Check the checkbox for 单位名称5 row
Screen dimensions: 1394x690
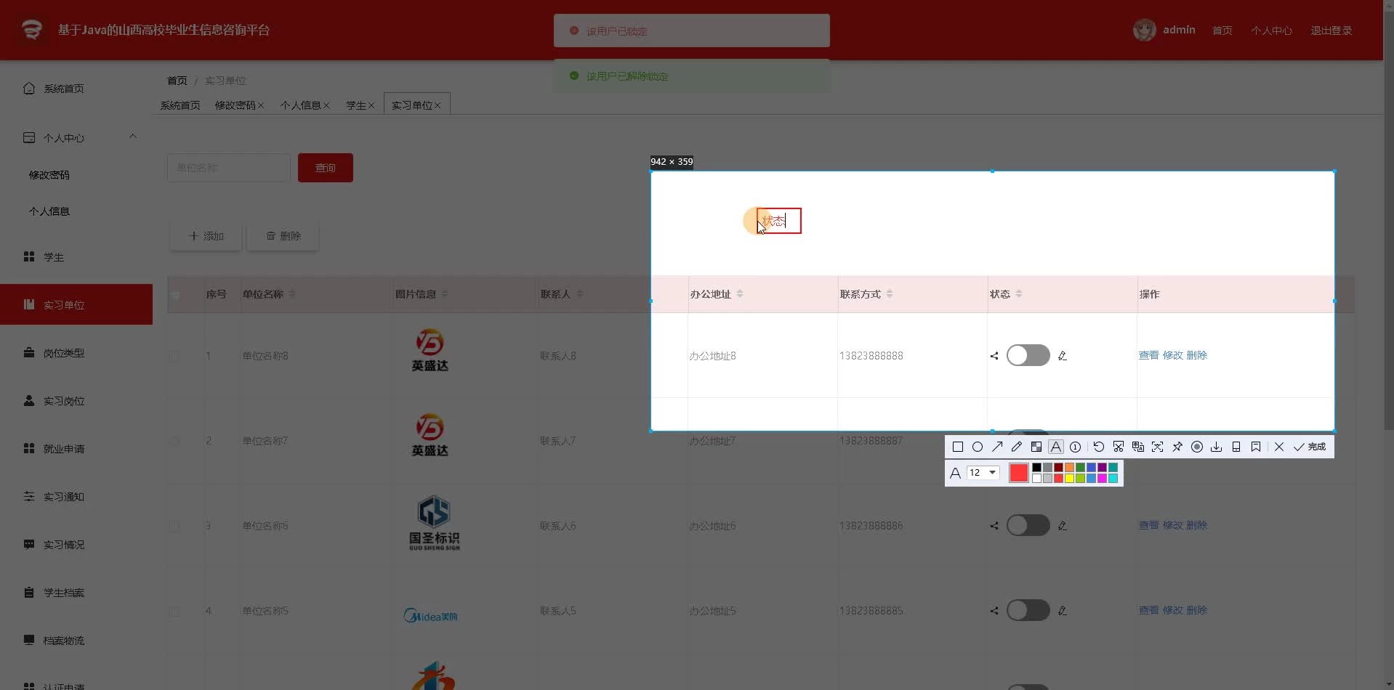tap(174, 611)
